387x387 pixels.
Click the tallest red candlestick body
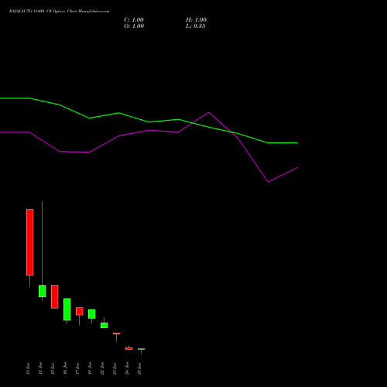point(30,242)
